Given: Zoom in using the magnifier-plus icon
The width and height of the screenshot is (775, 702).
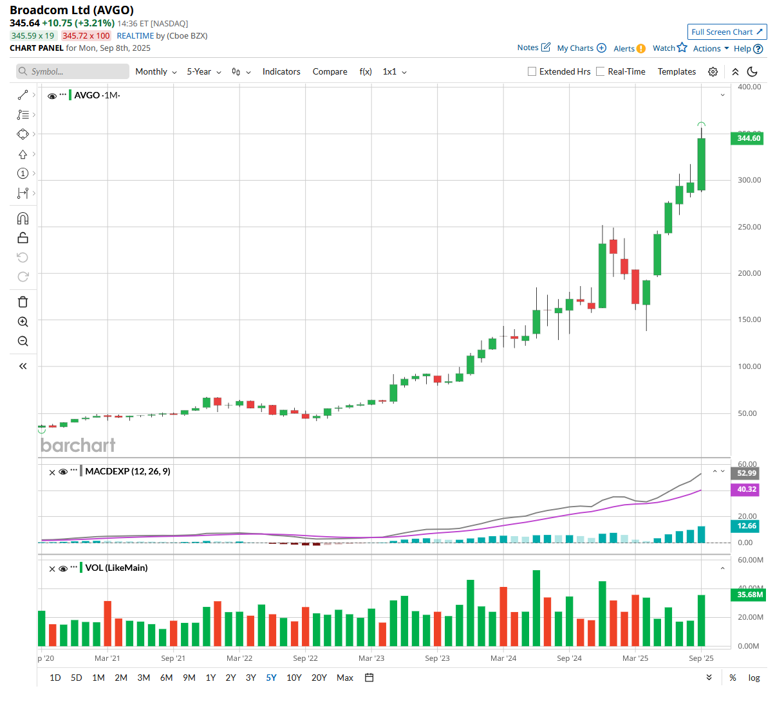Looking at the screenshot, I should pos(23,321).
